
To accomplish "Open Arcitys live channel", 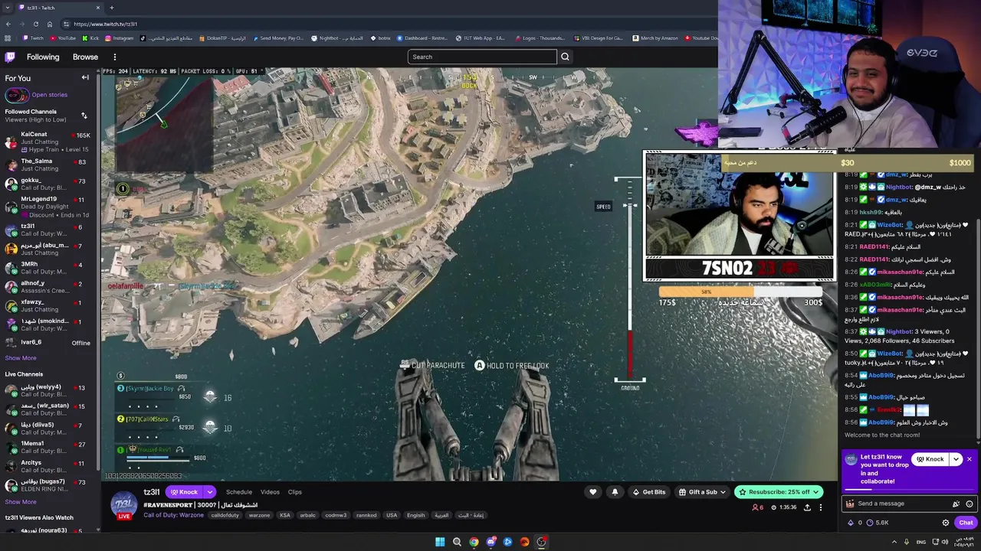I will click(47, 466).
